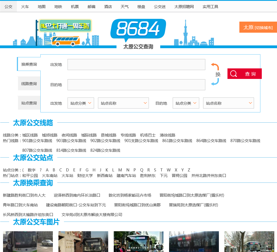277x252 pixels.
Task: Click the 太原公交站点 section heading
Action: [33, 157]
